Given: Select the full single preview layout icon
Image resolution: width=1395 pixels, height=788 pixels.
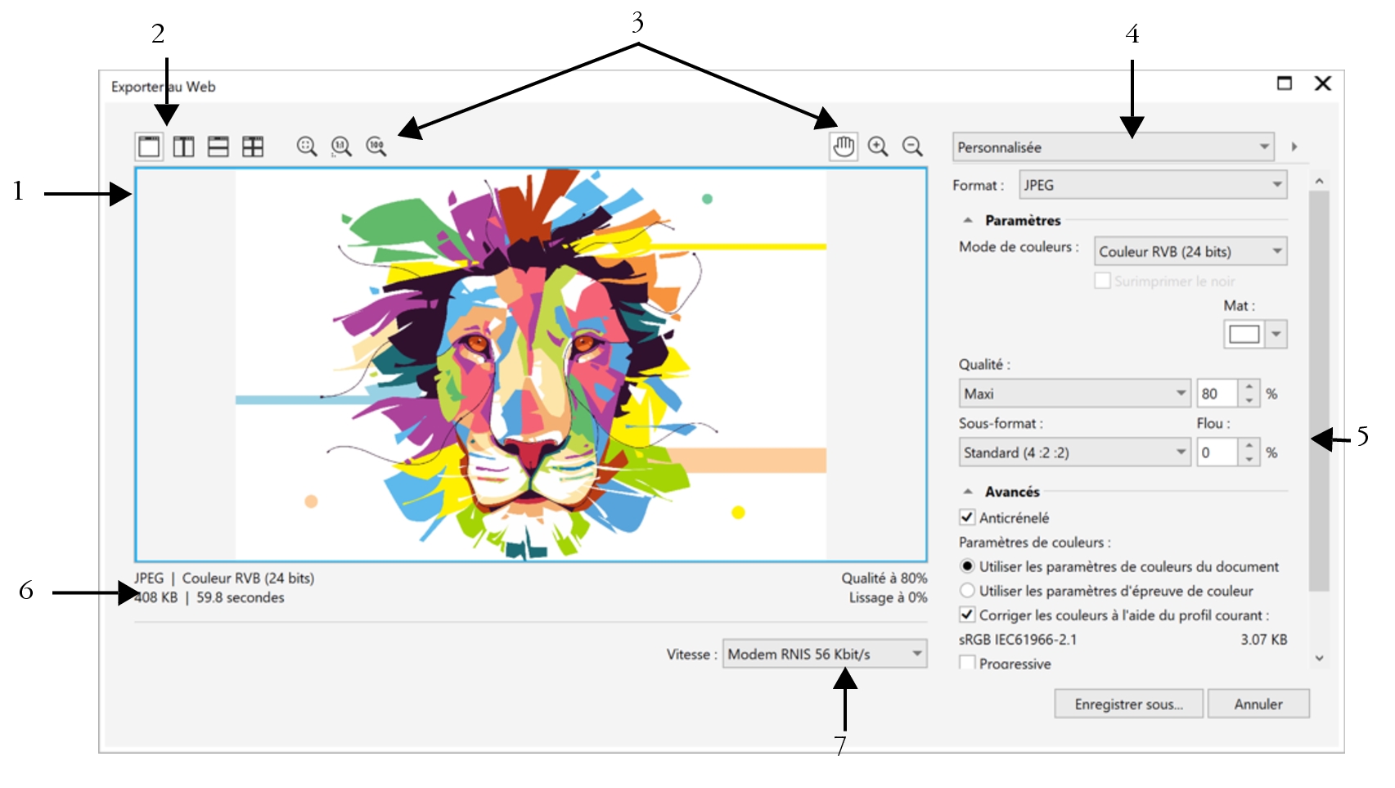Looking at the screenshot, I should (x=149, y=146).
